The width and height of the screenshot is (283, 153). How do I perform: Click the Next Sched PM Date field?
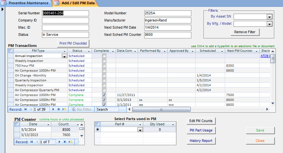(167, 28)
